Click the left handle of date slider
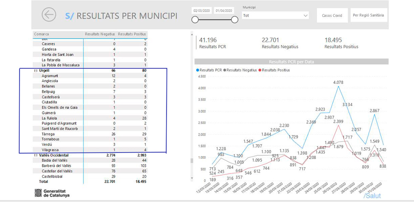The height and width of the screenshot is (202, 414). (195, 19)
